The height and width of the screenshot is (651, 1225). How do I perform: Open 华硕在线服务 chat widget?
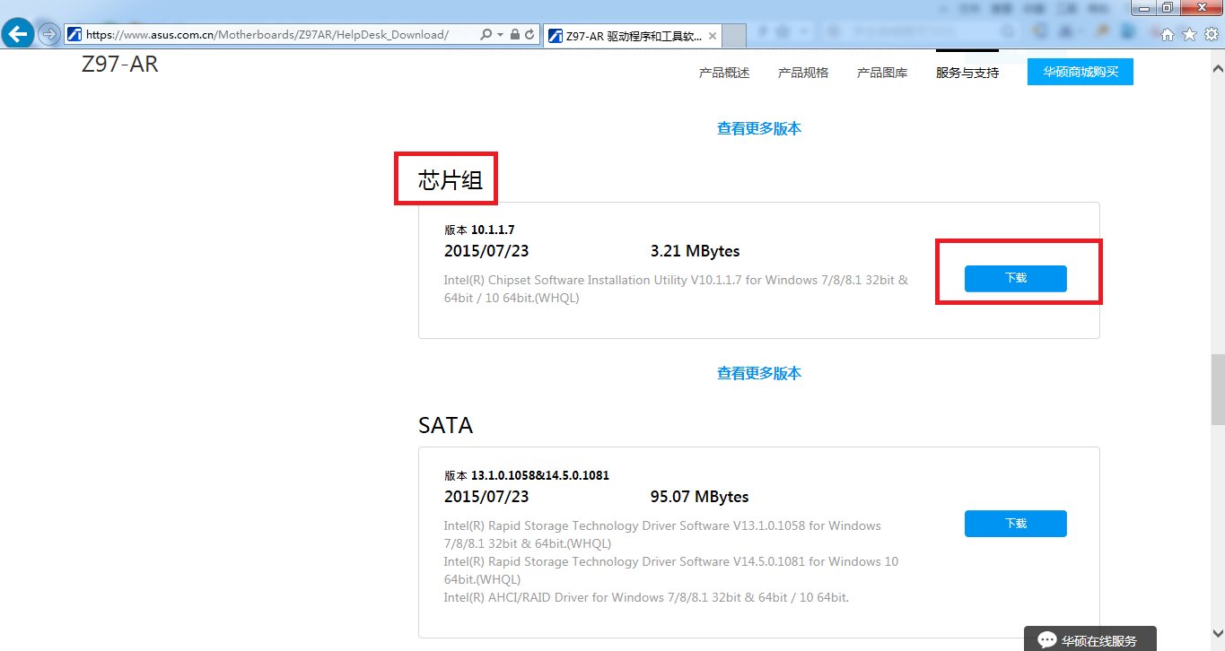[x=1090, y=639]
